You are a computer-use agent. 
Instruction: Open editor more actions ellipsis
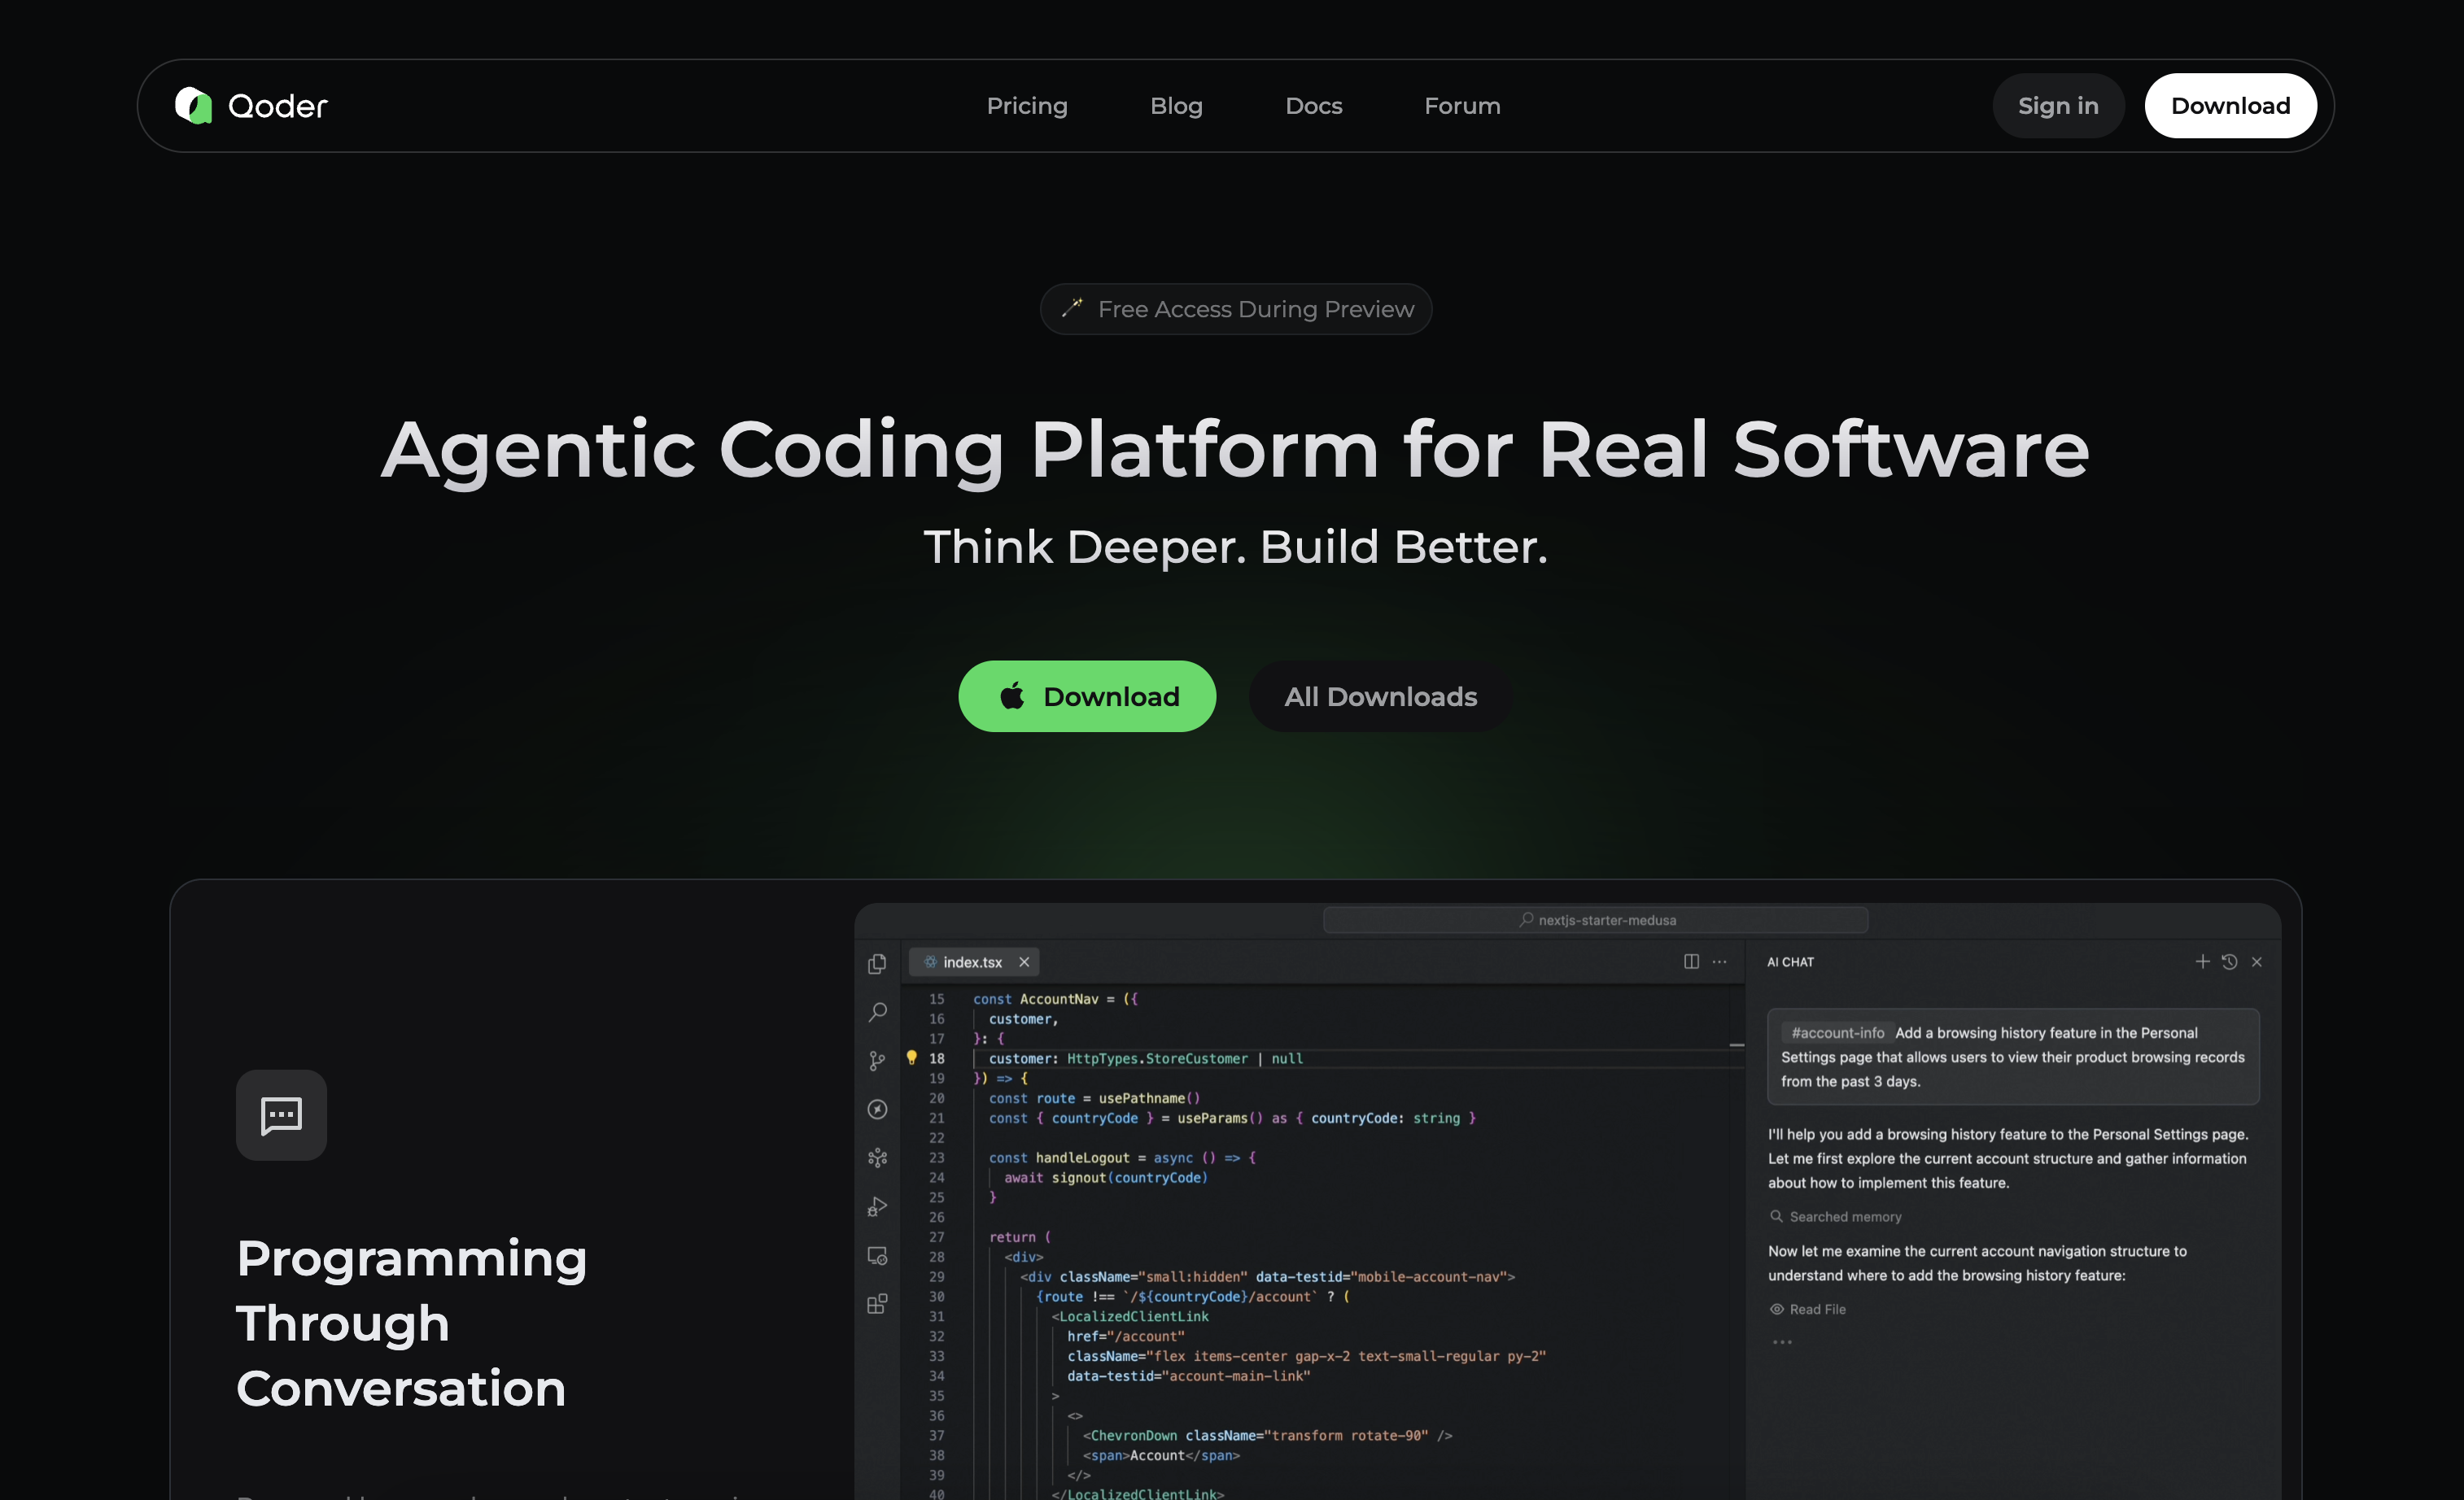click(1719, 961)
